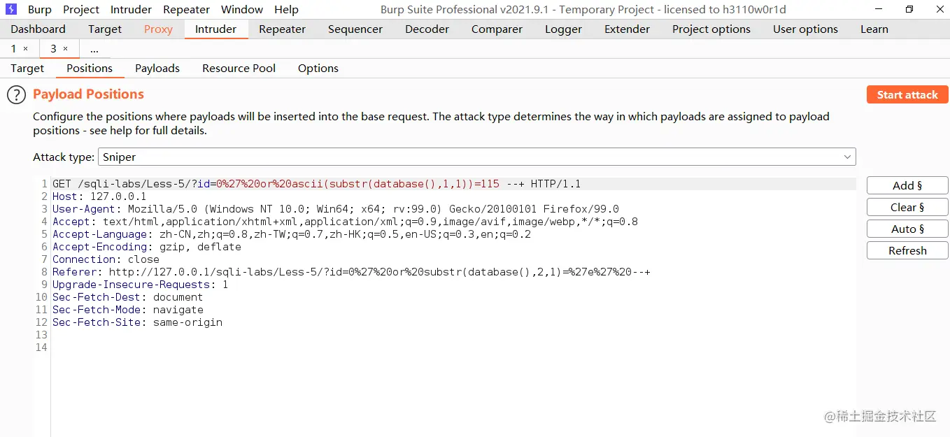Close Intruder attack tab 1
The image size is (950, 437).
point(26,49)
